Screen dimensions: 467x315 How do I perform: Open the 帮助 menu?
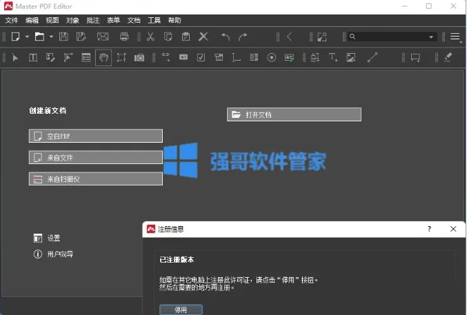click(175, 20)
